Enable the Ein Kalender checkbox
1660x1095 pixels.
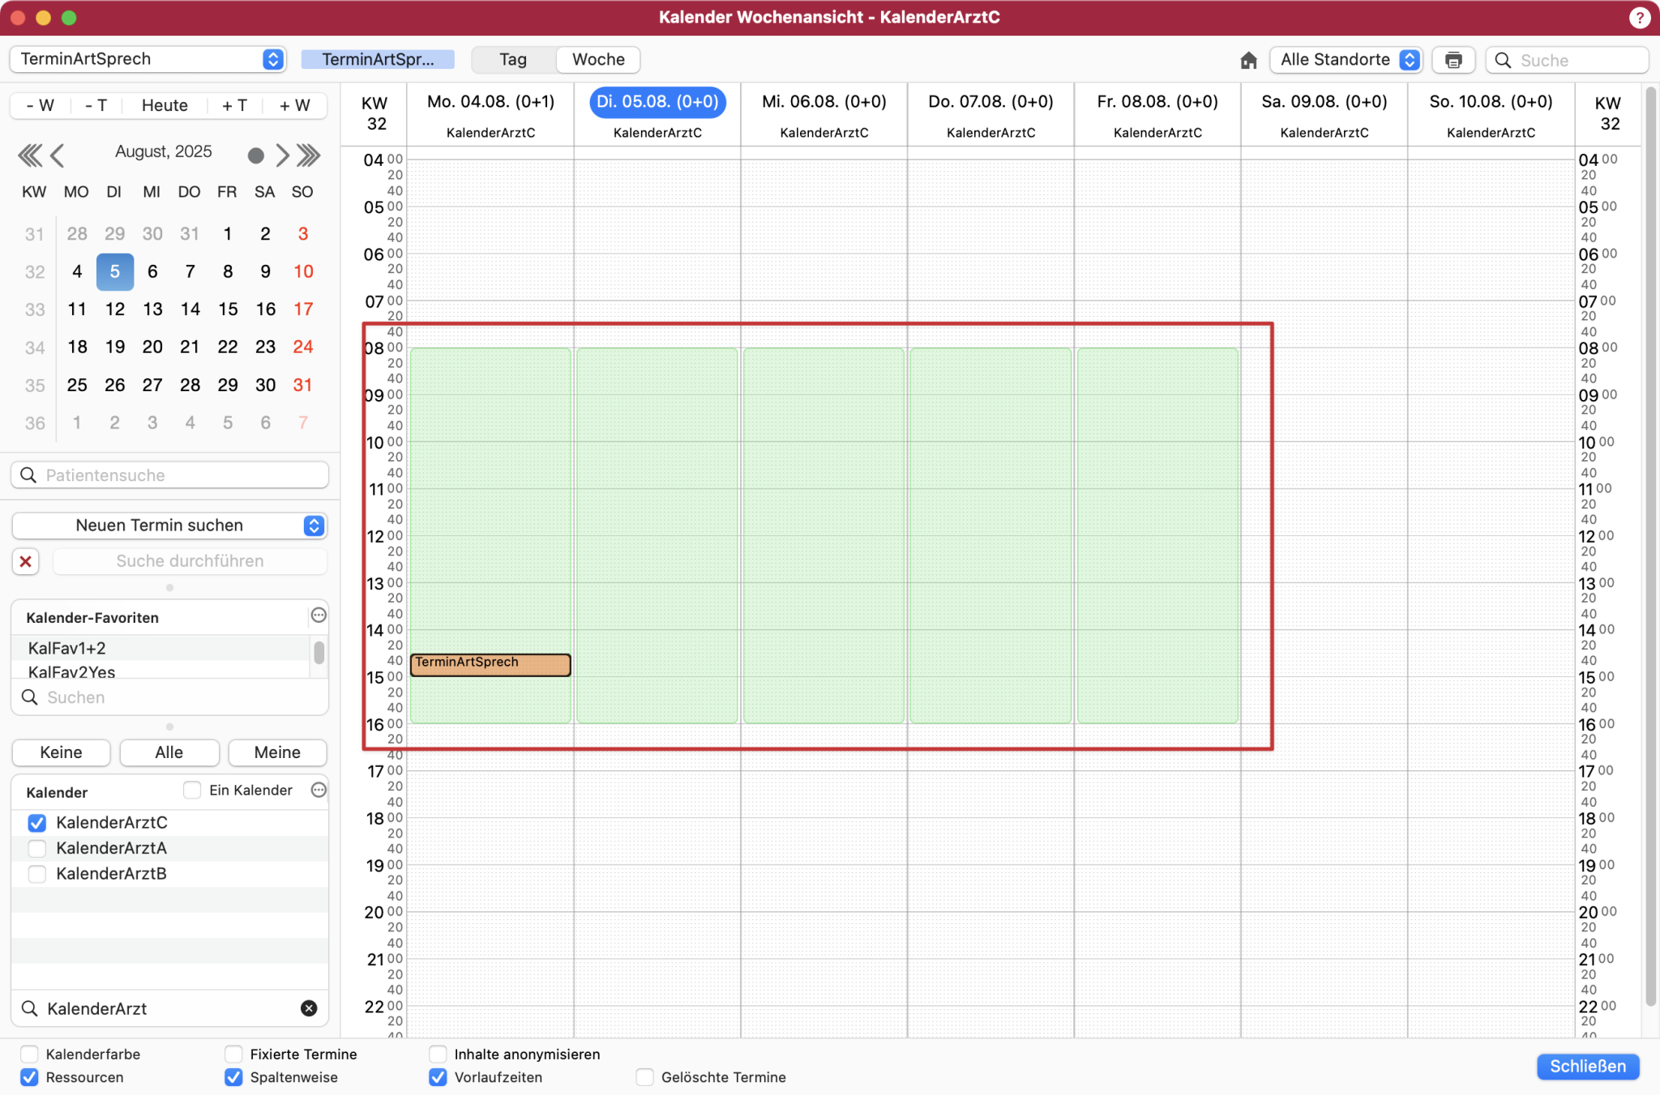click(x=192, y=790)
